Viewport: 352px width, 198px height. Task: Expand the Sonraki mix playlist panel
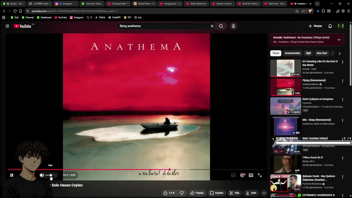tap(339, 40)
